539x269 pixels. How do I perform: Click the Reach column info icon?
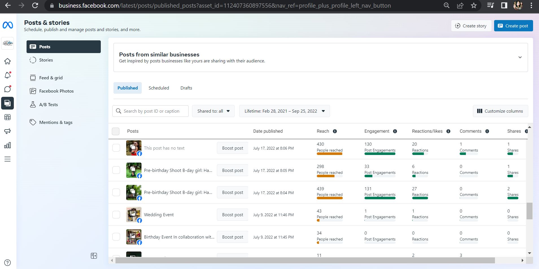335,131
